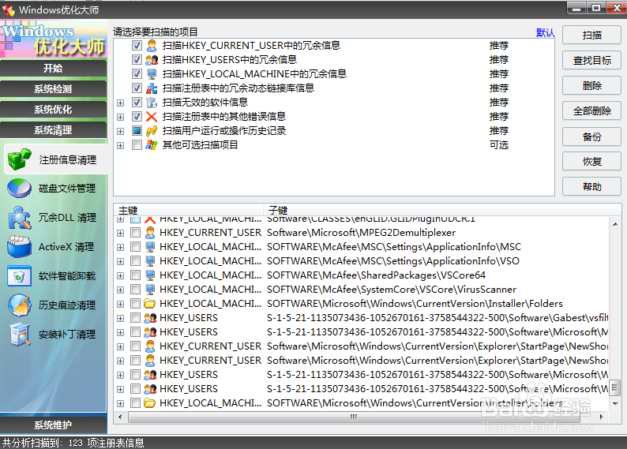Click the 子键 column header
Viewport: 627px width, 449px height.
(x=442, y=210)
